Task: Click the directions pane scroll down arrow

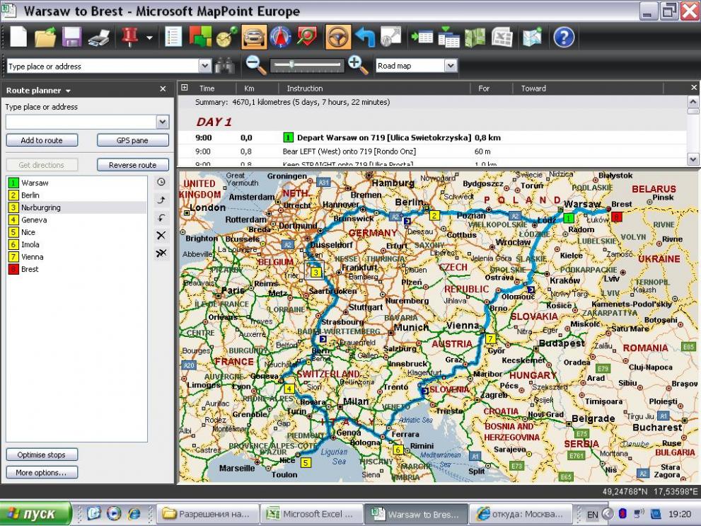Action: [x=693, y=159]
